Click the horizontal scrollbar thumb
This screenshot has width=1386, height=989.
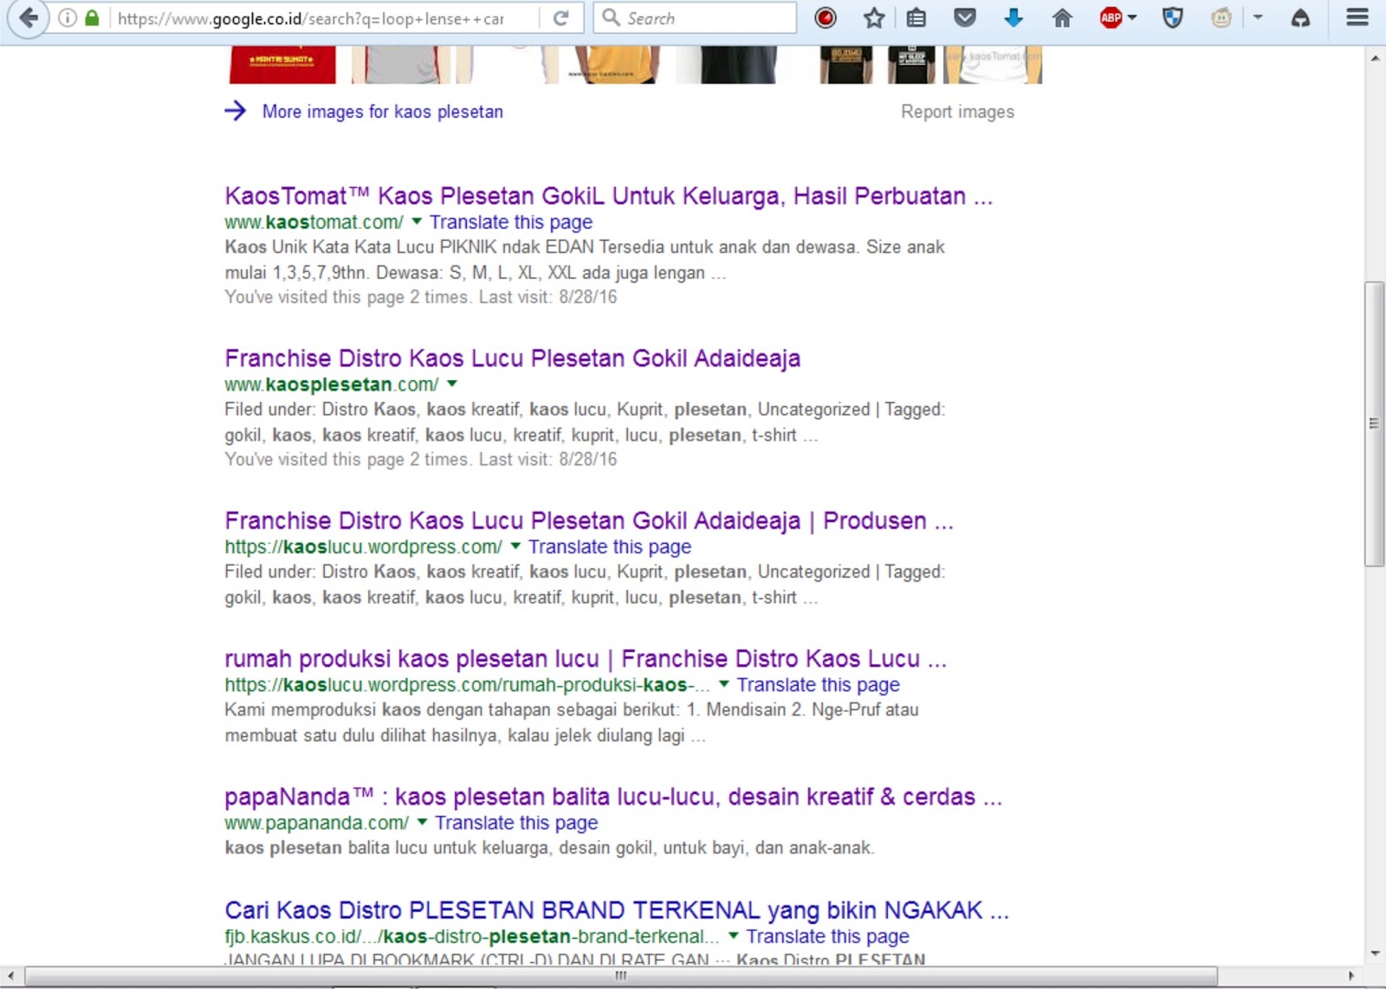[621, 976]
